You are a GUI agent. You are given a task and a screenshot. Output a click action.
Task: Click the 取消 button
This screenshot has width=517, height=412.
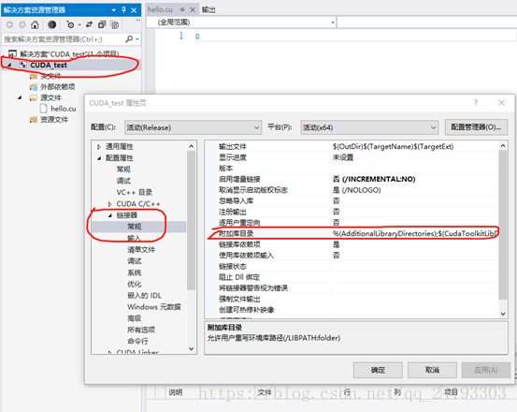tap(432, 370)
